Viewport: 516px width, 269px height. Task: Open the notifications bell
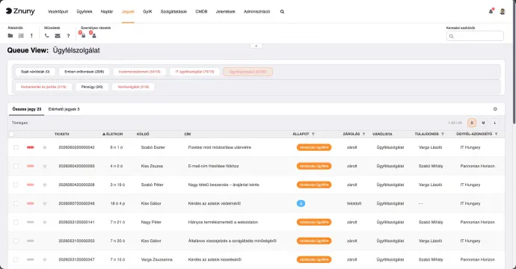(491, 11)
